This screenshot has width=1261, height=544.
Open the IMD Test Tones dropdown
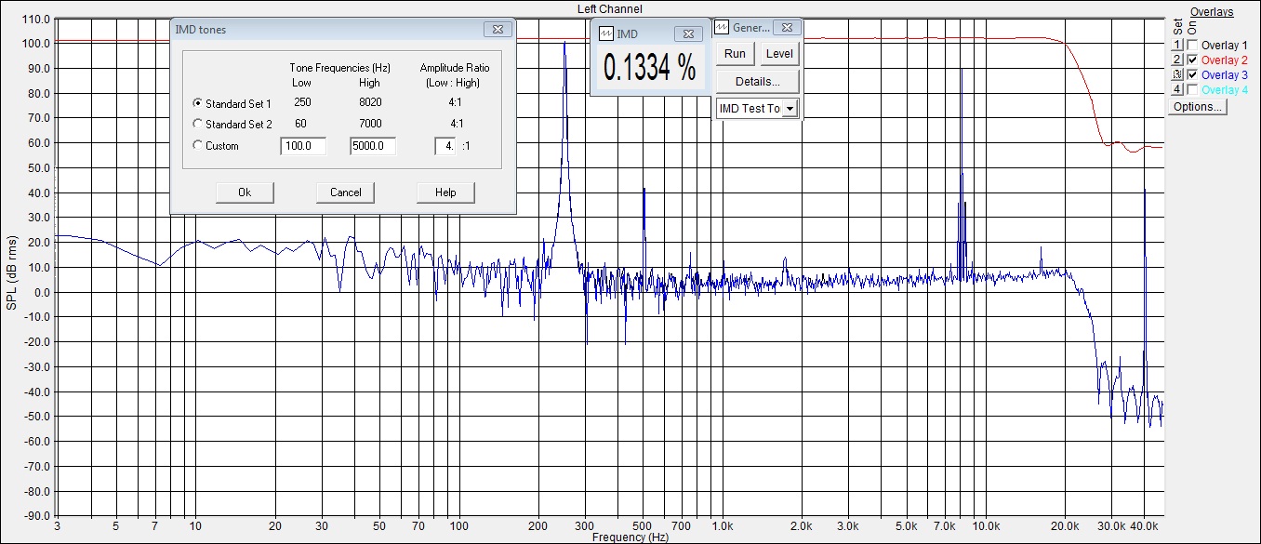[790, 109]
